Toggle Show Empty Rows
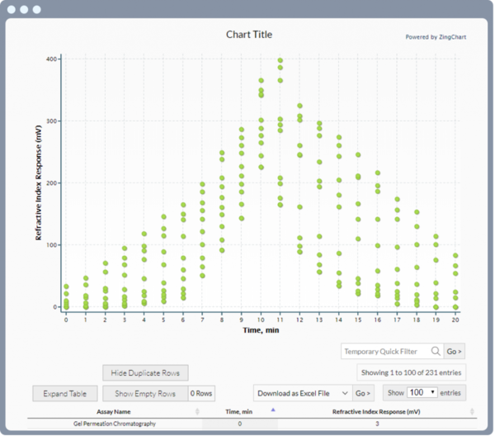Image resolution: width=495 pixels, height=436 pixels. pyautogui.click(x=146, y=393)
